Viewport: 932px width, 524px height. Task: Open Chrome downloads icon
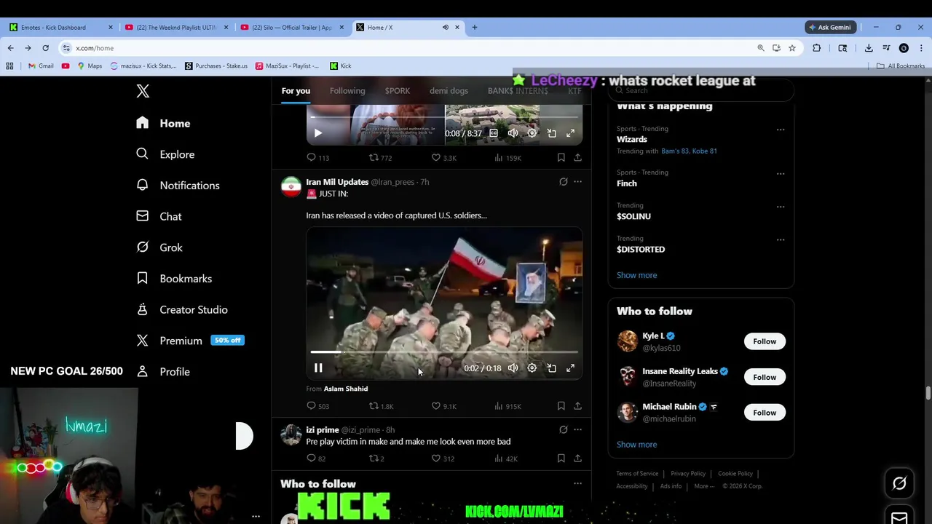[x=869, y=48]
